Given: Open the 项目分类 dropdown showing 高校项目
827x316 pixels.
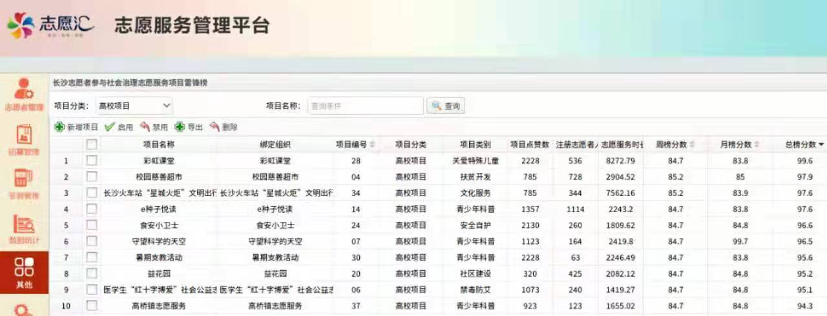Looking at the screenshot, I should coord(134,105).
